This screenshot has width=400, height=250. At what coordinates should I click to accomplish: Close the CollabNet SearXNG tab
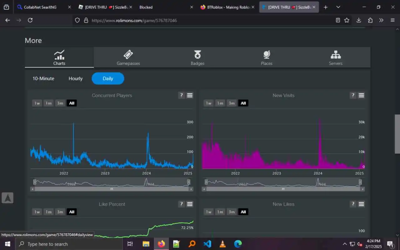(x=69, y=7)
